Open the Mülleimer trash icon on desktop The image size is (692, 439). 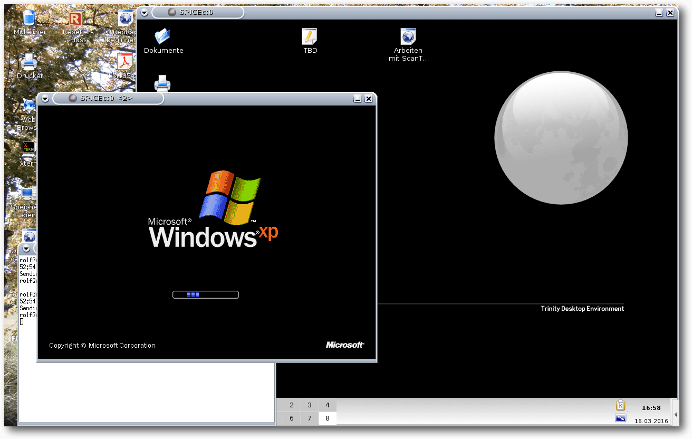pyautogui.click(x=30, y=18)
